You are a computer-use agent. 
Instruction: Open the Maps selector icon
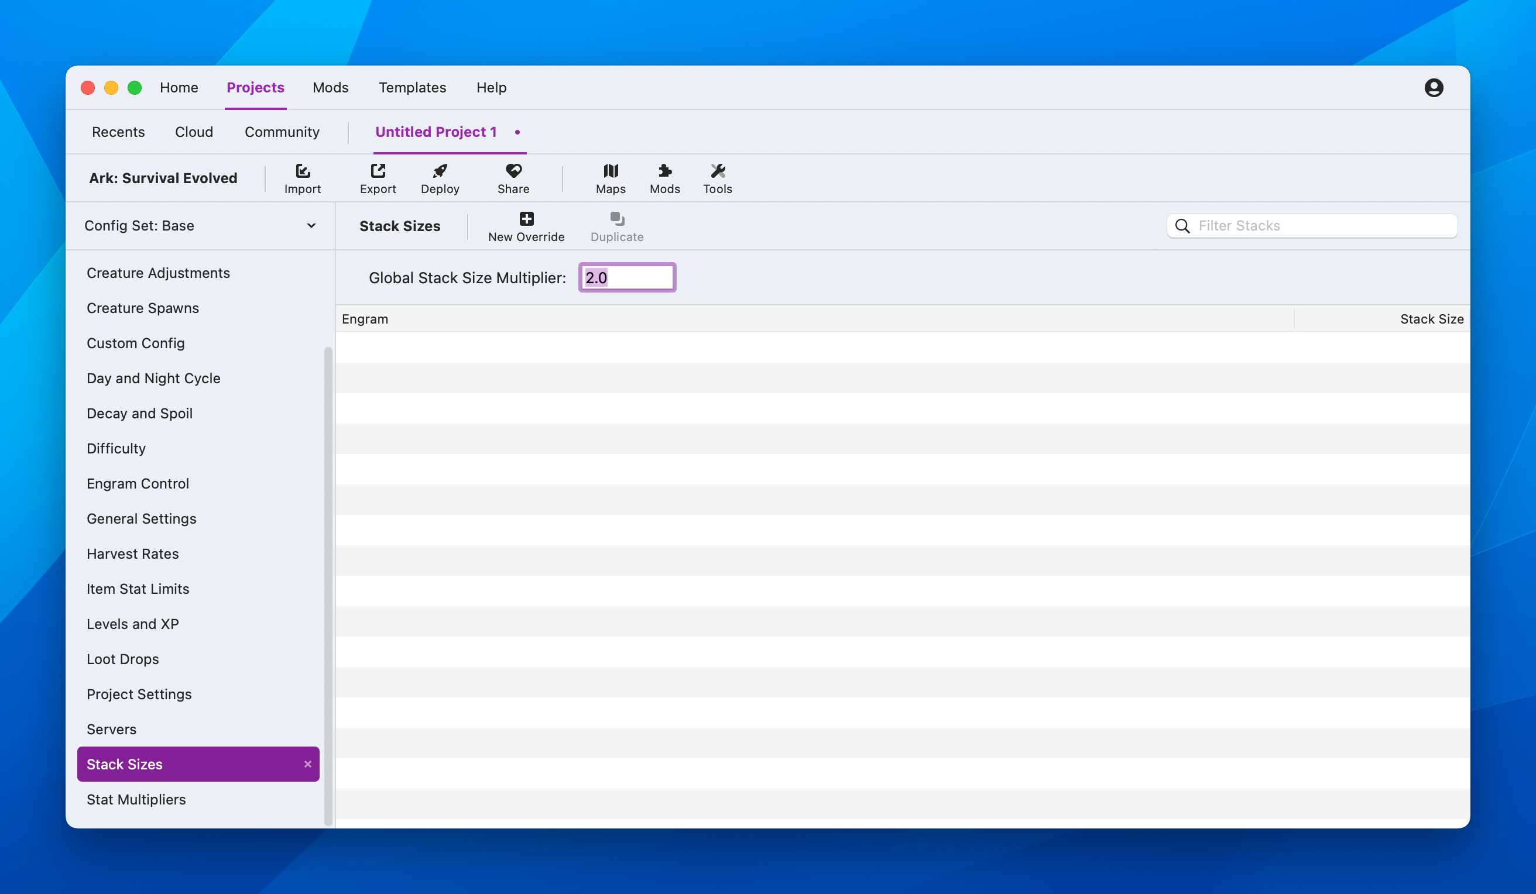pos(610,171)
